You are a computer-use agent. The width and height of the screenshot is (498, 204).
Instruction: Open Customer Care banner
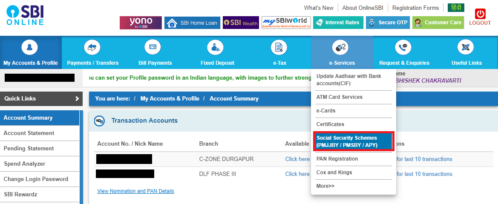tap(438, 23)
